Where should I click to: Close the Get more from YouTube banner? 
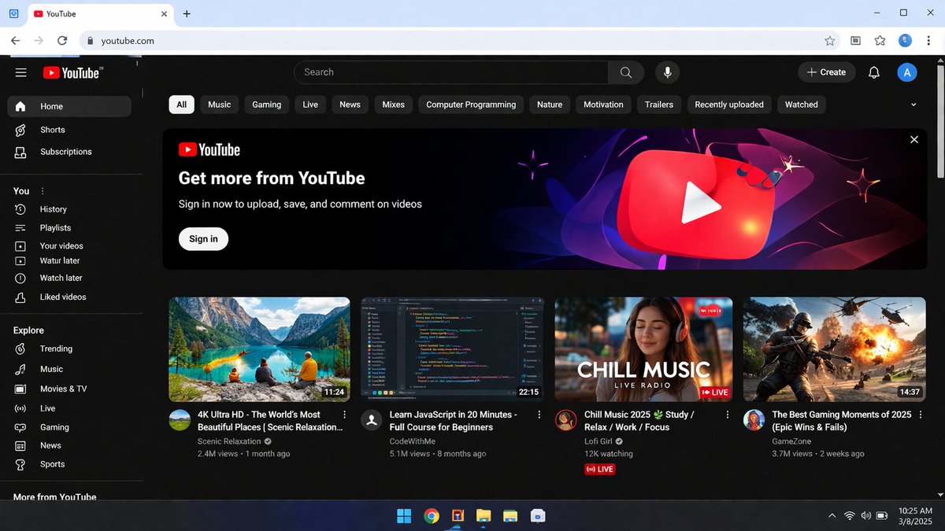click(x=914, y=139)
